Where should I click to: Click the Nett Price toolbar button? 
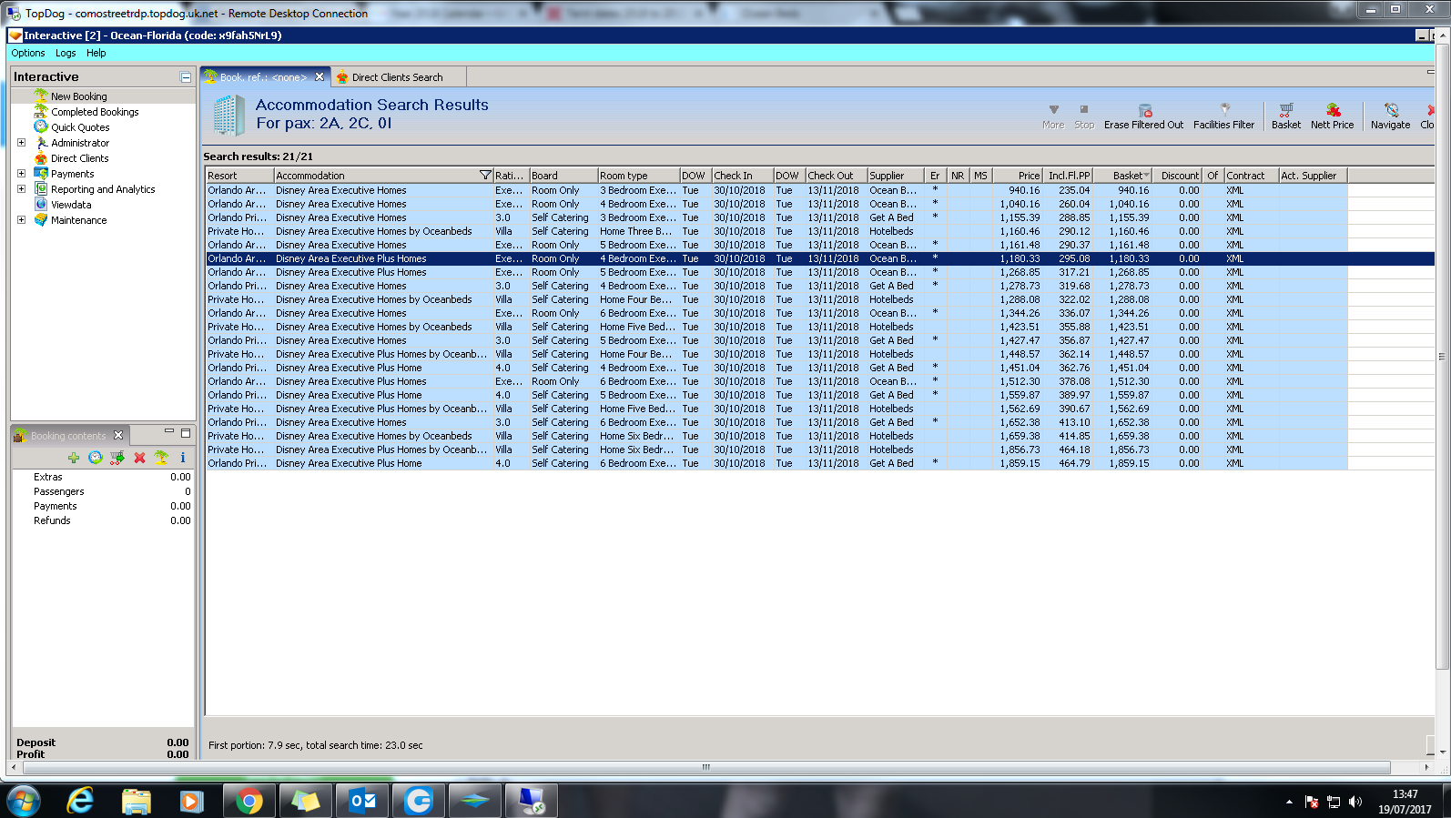pos(1332,116)
